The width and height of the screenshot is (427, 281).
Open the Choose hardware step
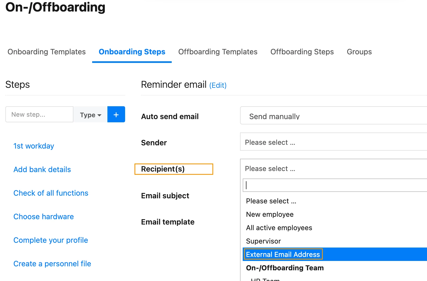(44, 217)
